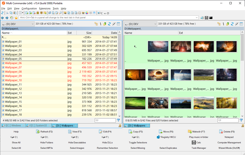Click the cut scissors toolbar icon

click(7, 13)
